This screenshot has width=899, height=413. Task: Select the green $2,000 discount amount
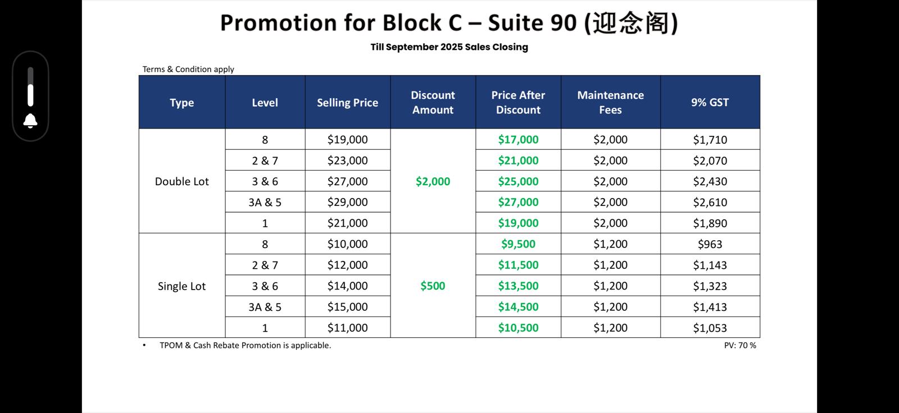pos(433,181)
